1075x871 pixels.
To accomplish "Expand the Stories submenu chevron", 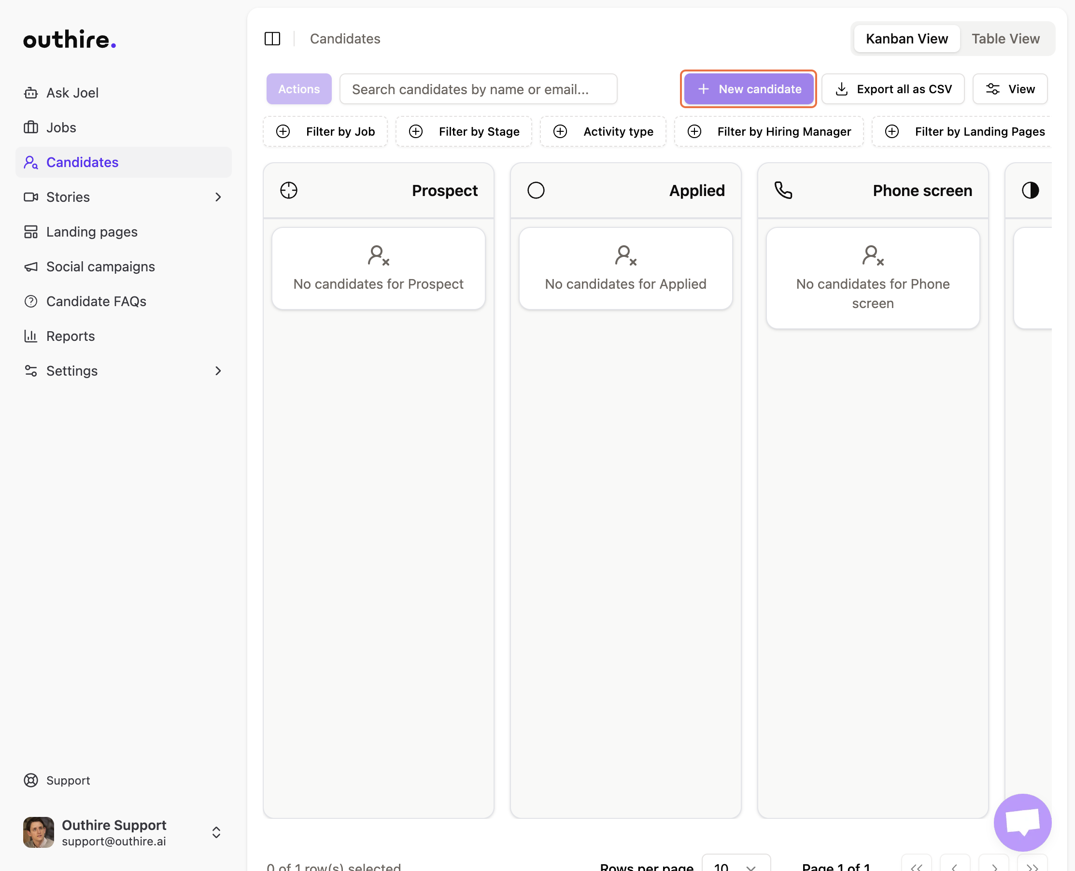I will [x=218, y=197].
